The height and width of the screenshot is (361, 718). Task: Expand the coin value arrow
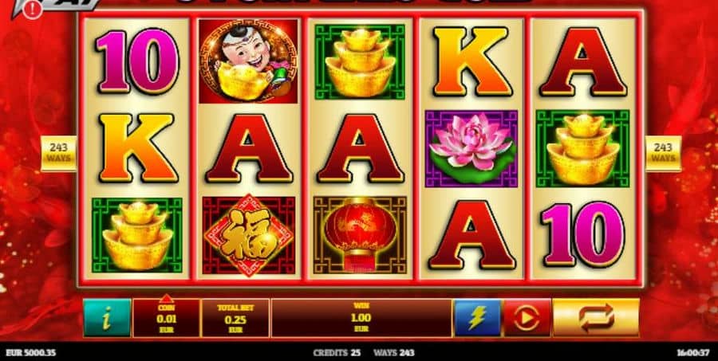[x=166, y=298]
